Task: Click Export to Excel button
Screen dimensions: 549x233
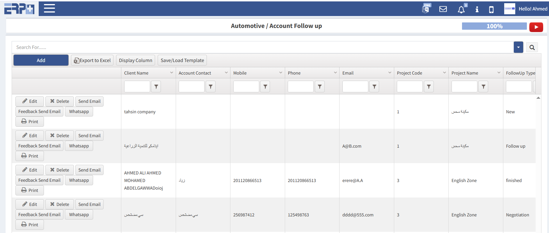Action: (x=92, y=60)
